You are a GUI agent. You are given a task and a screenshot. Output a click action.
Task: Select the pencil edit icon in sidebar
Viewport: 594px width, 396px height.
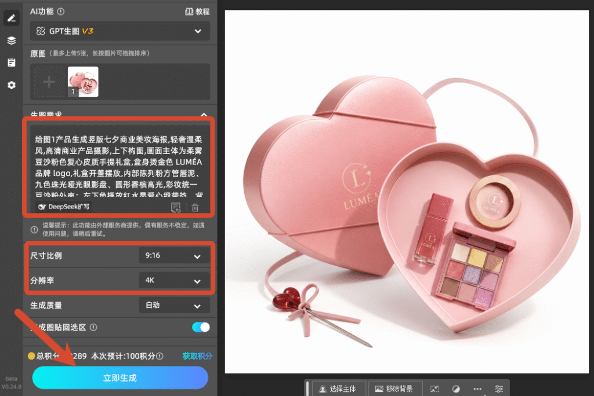12,18
